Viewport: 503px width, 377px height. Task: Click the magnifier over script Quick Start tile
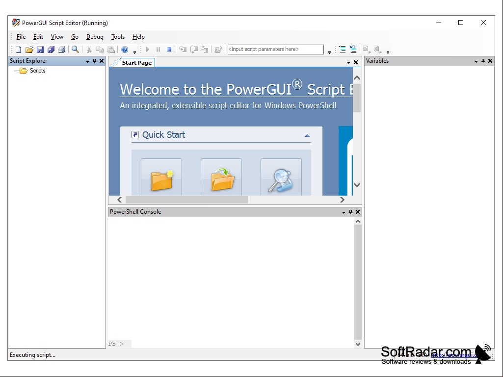pos(281,177)
